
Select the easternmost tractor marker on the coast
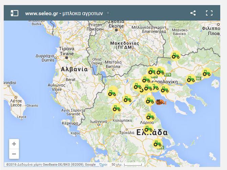point(207,73)
